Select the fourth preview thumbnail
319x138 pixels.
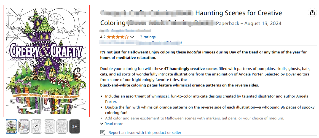(50, 126)
